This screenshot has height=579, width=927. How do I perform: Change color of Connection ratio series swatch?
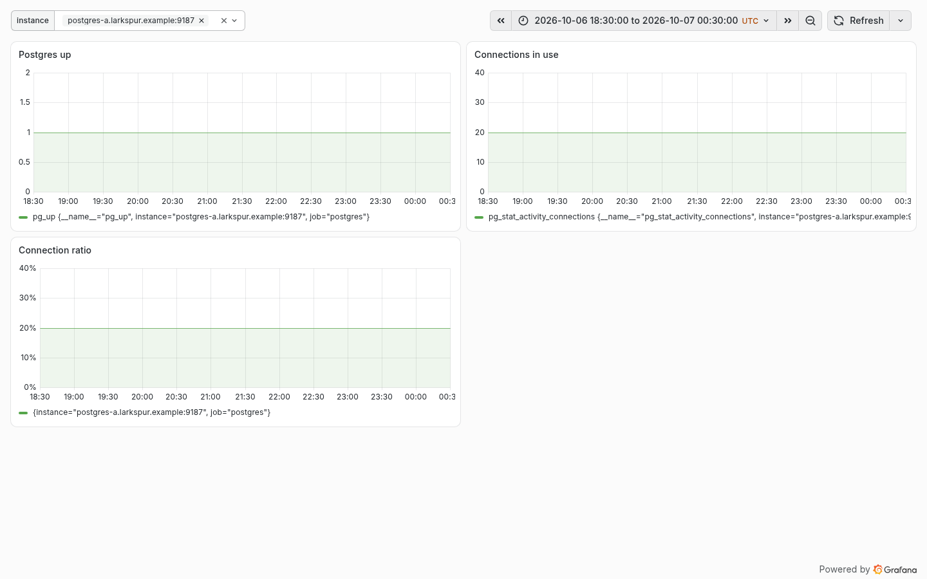[23, 413]
